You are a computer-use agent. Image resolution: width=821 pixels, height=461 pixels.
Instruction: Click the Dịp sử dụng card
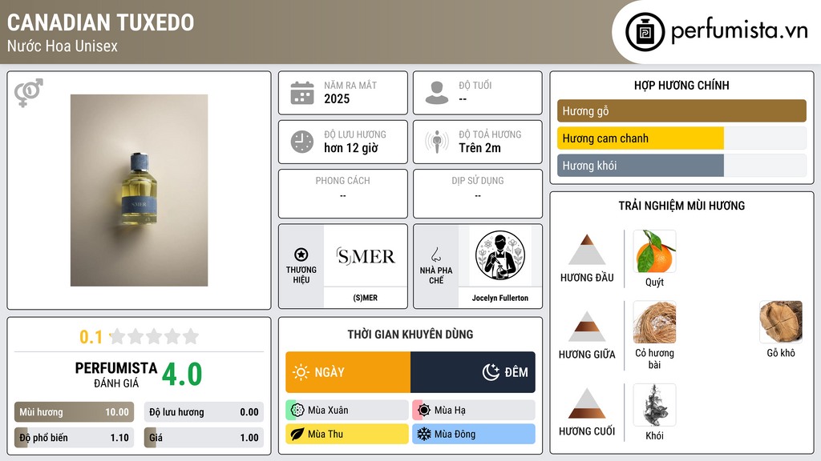478,194
